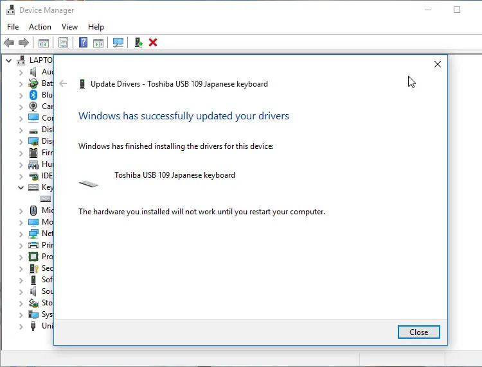
Task: Click 'Windows has successfully updated your drivers' heading
Action: pos(184,116)
